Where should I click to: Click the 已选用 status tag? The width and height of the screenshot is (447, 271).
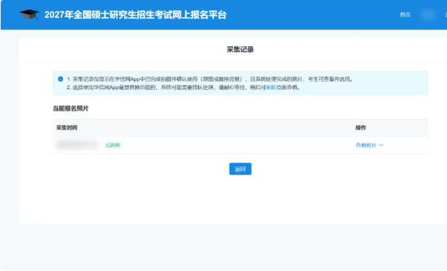(x=113, y=145)
